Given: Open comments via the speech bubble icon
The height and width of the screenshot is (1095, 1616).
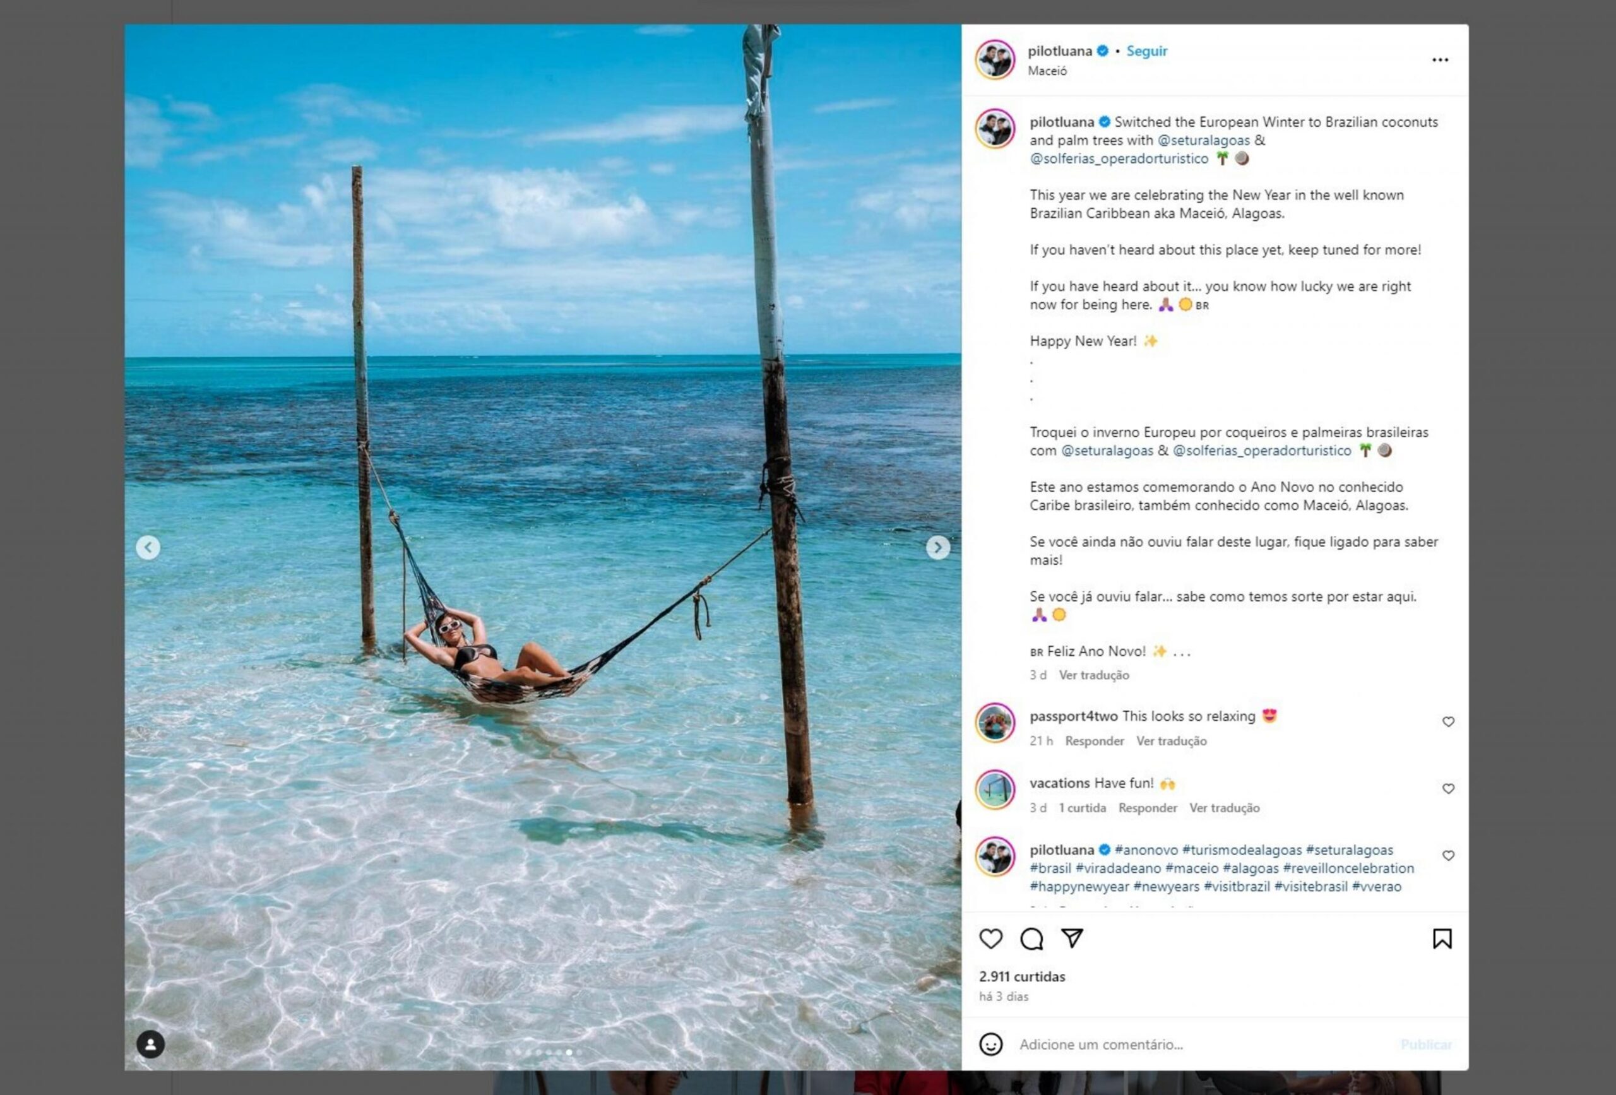Looking at the screenshot, I should pyautogui.click(x=1031, y=939).
